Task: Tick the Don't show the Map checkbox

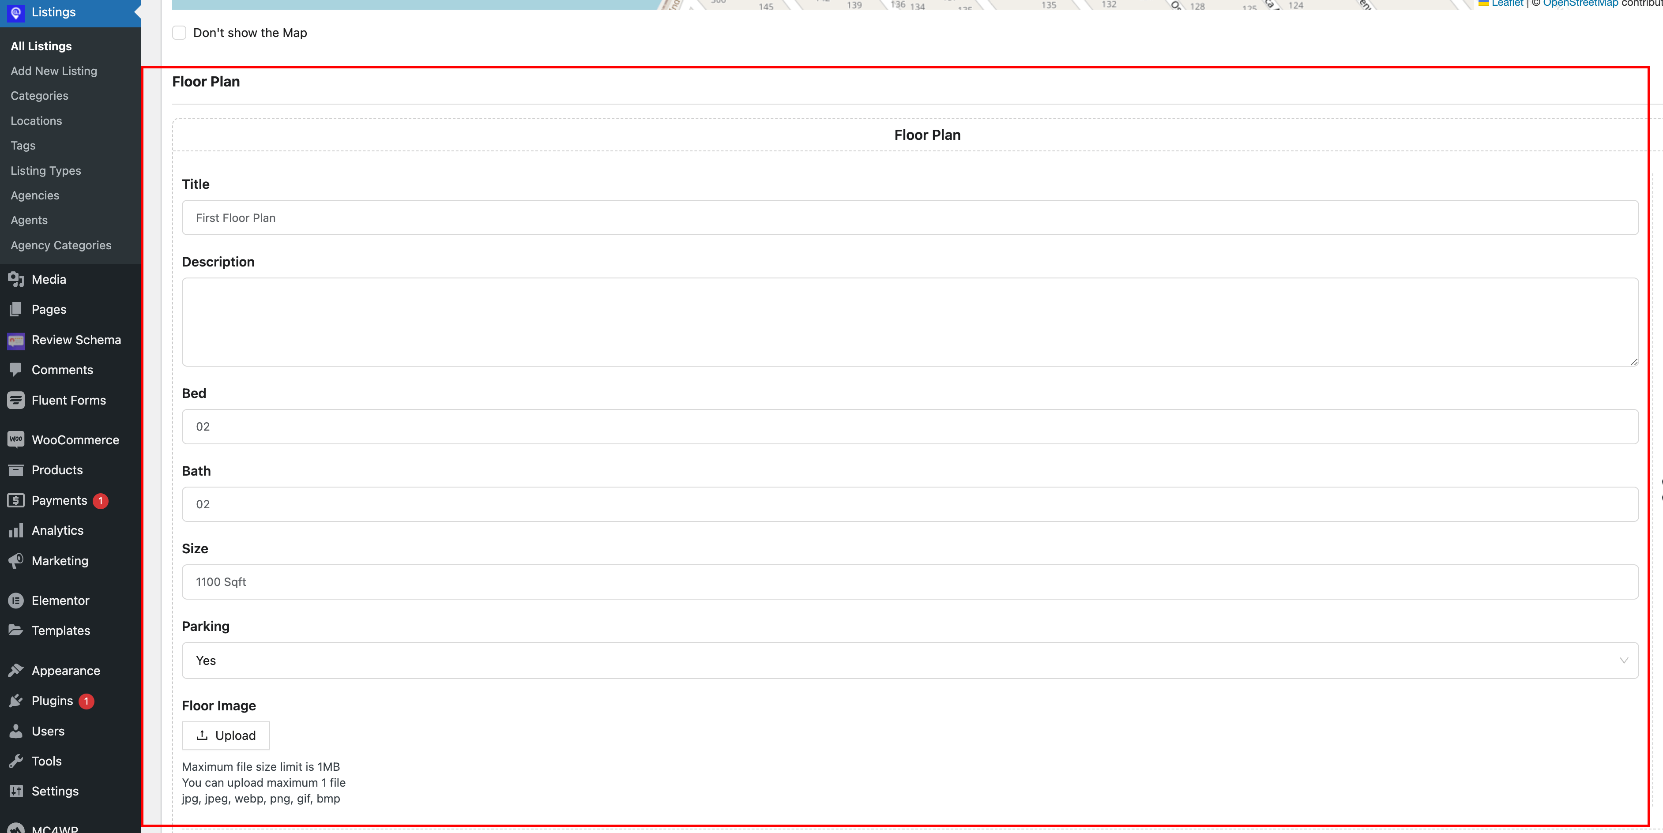Action: tap(180, 33)
